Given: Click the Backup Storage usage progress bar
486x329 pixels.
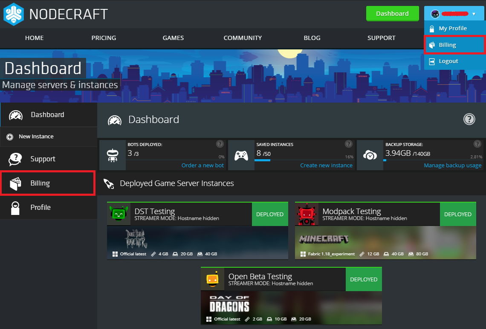Looking at the screenshot, I should pyautogui.click(x=433, y=160).
